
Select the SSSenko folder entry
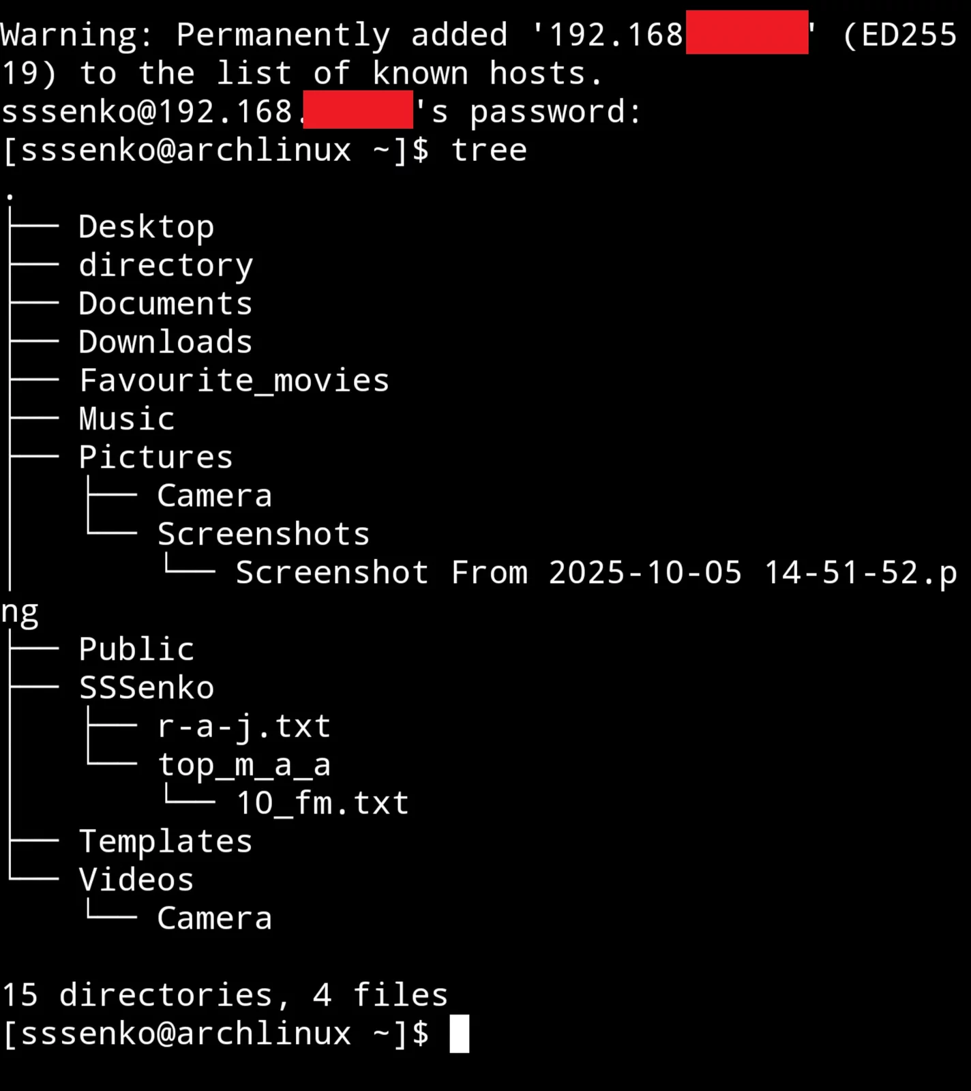(146, 687)
